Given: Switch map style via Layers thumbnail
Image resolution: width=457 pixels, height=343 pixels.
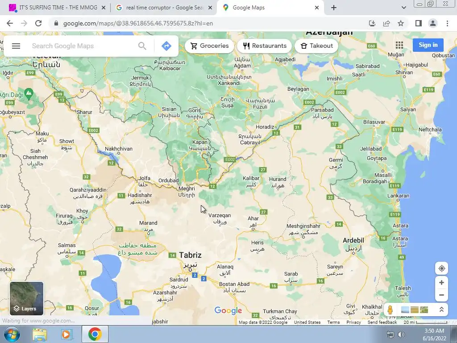Looking at the screenshot, I should coord(26,298).
